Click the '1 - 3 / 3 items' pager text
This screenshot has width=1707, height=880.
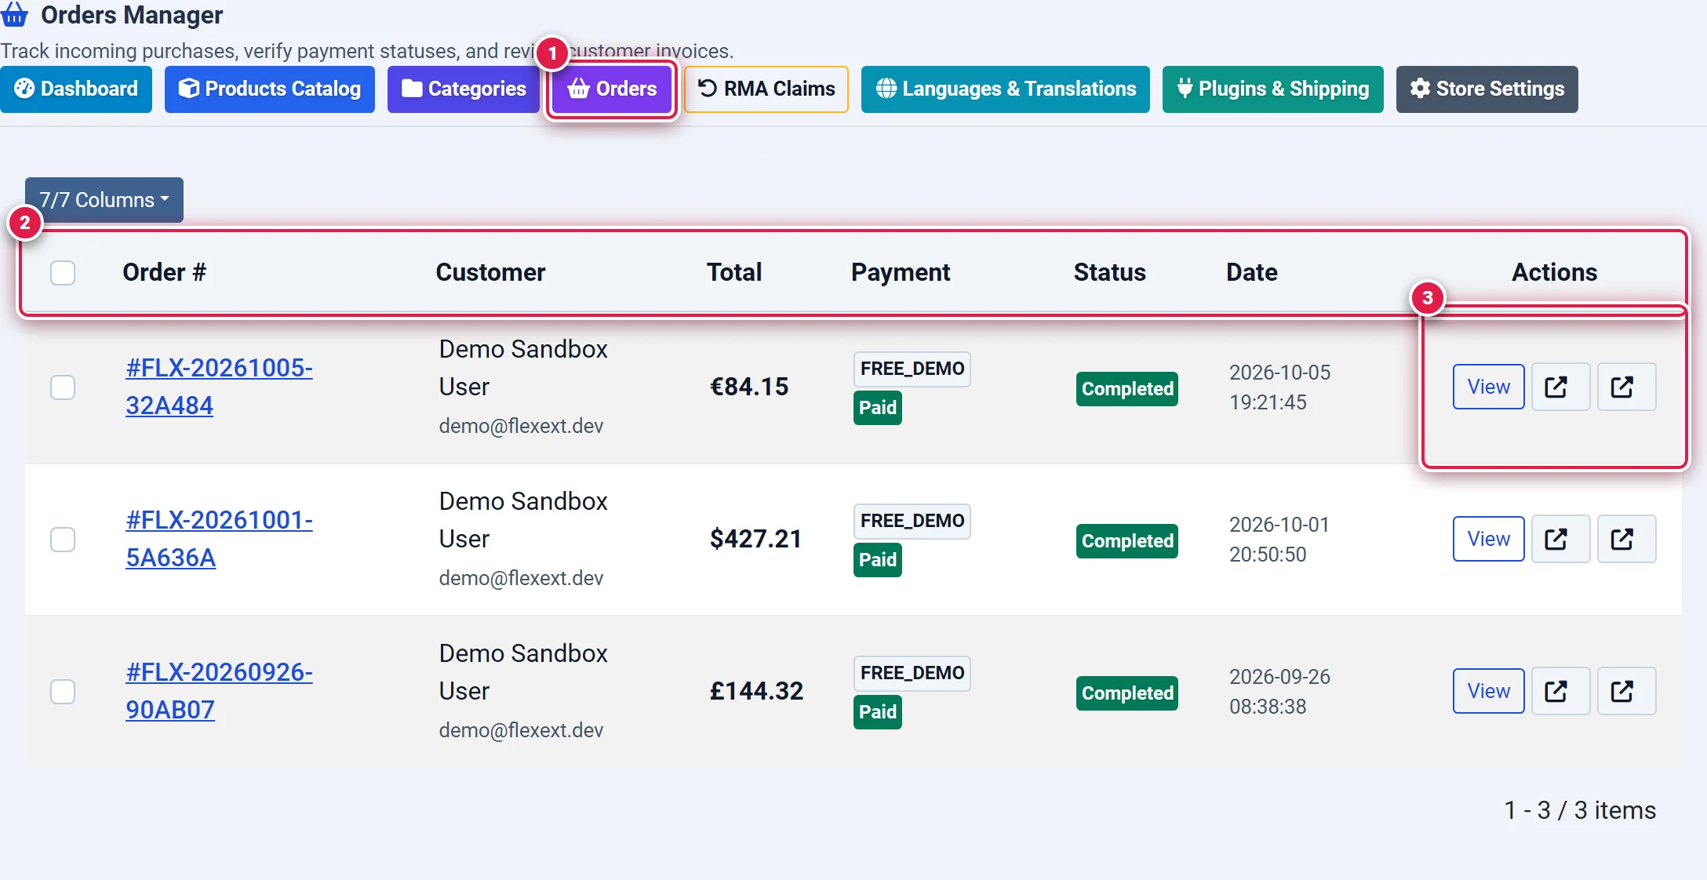point(1580,810)
